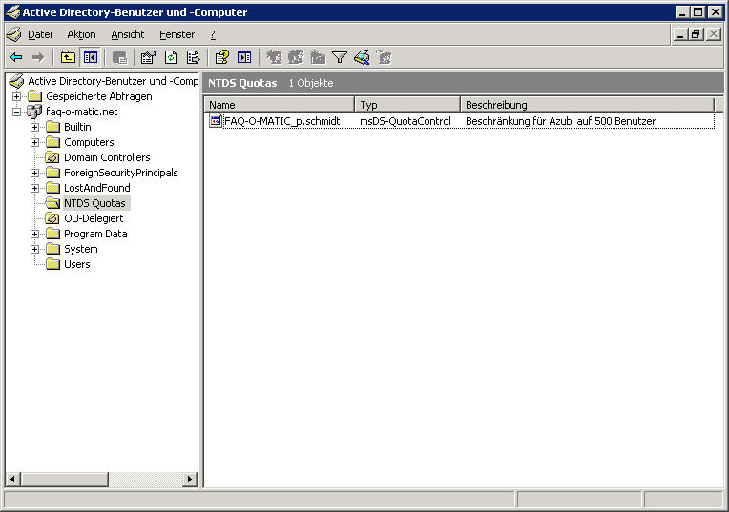The image size is (729, 512).
Task: Click the MMC icon left of Datei
Action: click(14, 34)
